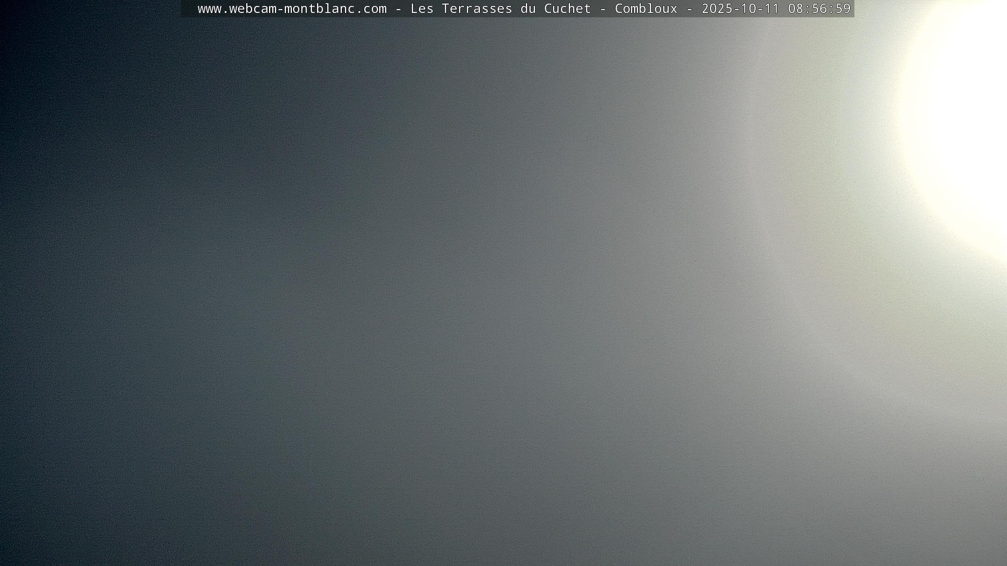Click "montblanc" in the overlay URL
Screen dimensions: 1007x566
pos(319,9)
